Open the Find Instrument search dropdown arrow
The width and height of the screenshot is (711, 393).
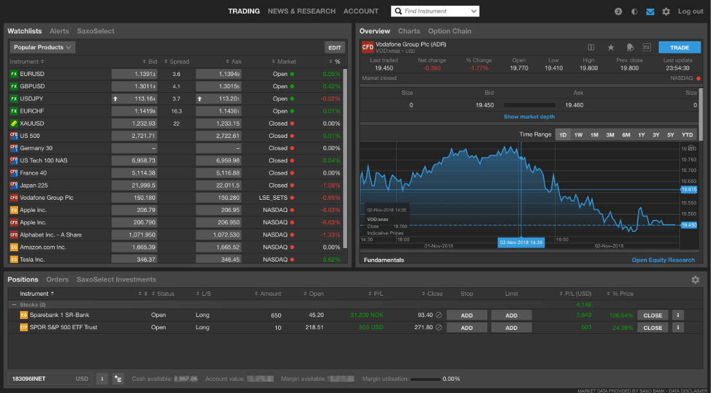point(475,11)
